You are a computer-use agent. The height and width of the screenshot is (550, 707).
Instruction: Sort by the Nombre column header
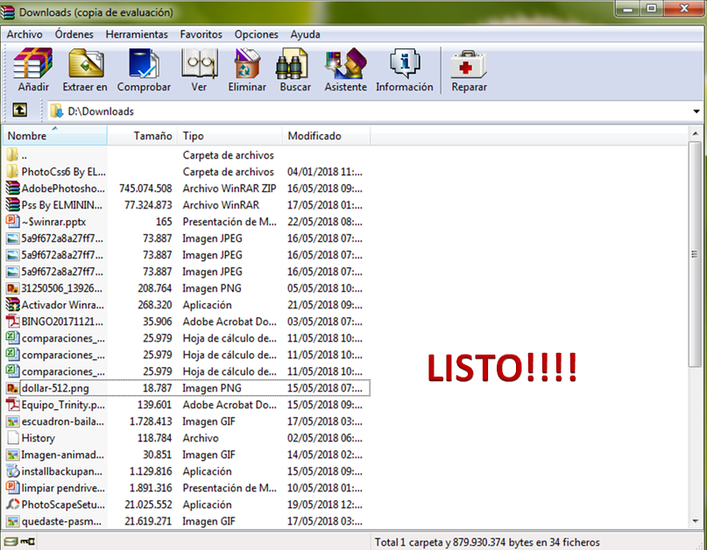55,136
